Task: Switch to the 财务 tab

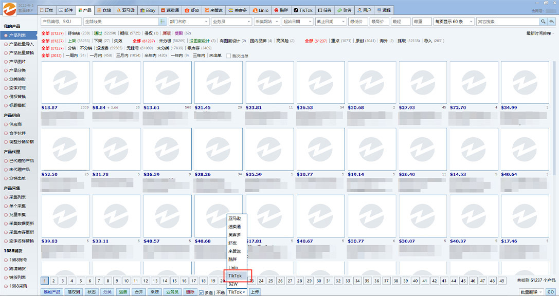Action: pos(345,10)
